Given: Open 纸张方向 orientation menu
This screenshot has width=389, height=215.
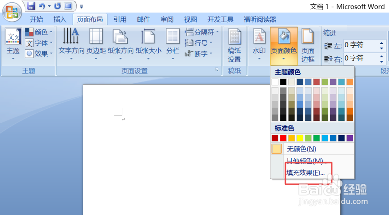Looking at the screenshot, I should point(121,44).
